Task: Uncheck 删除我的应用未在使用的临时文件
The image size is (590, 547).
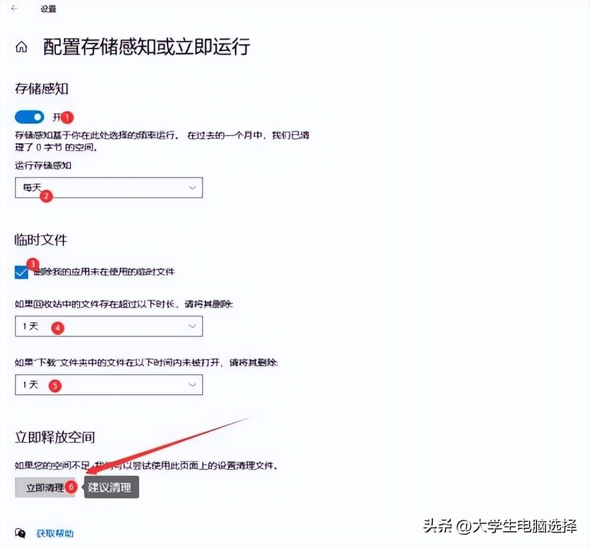Action: click(22, 271)
